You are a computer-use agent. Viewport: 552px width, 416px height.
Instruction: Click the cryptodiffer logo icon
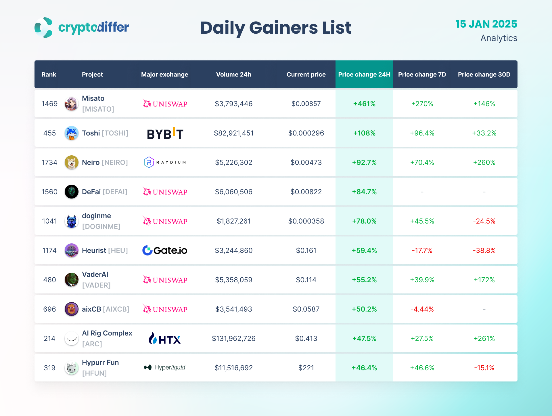(x=44, y=28)
